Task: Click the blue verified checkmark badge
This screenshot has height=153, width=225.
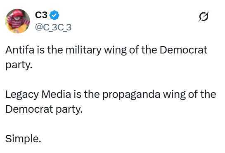Action: pos(54,15)
